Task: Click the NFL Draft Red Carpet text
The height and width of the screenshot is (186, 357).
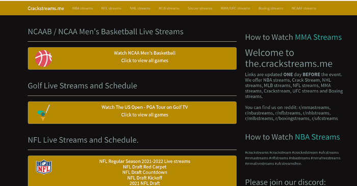Action: click(x=144, y=167)
